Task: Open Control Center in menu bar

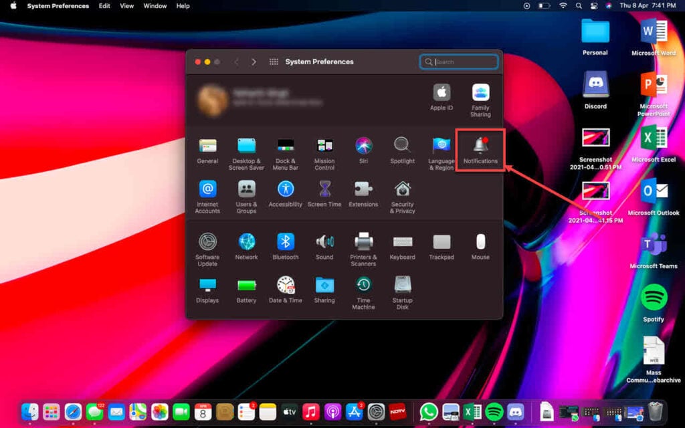Action: point(594,5)
